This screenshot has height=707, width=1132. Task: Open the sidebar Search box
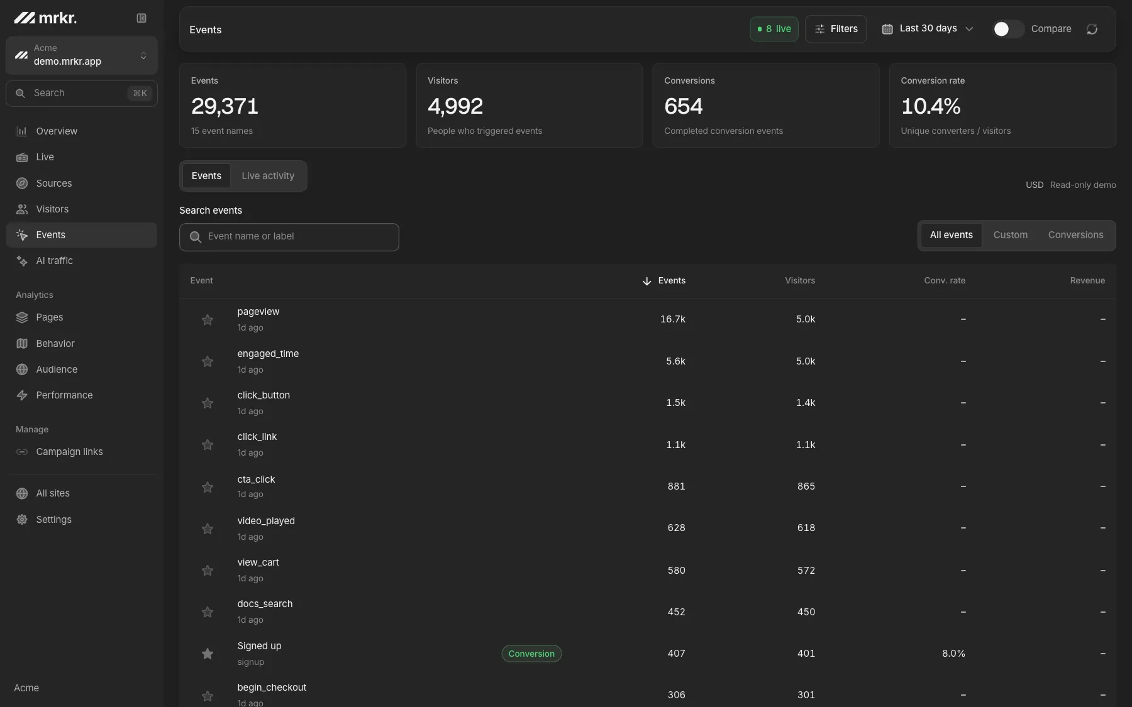click(x=82, y=93)
